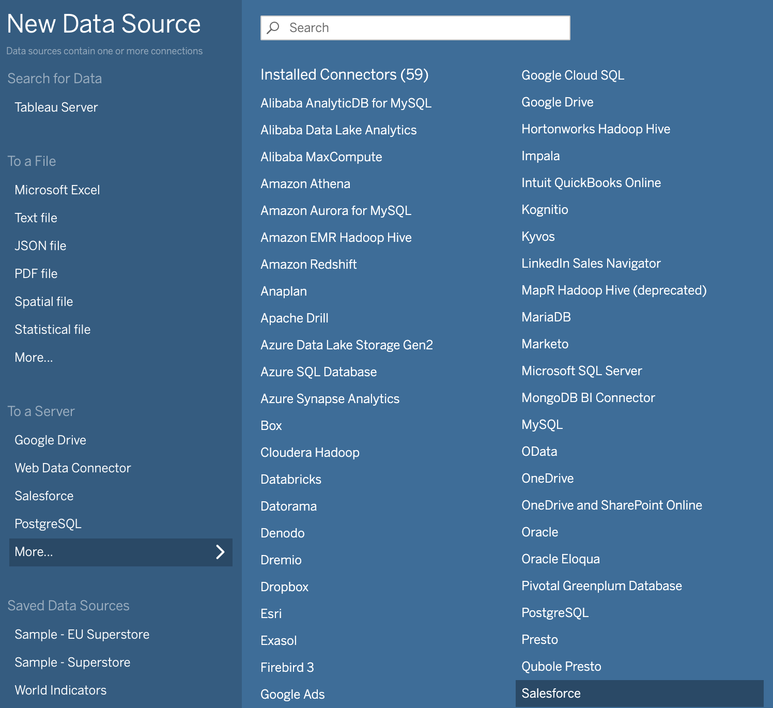Select Alibaba MaxCompute connector
The image size is (773, 708).
[x=321, y=157]
